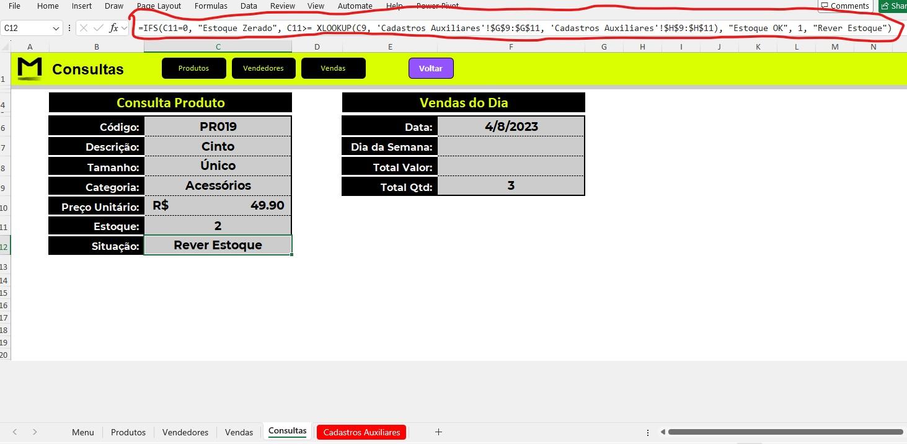907x444 pixels.
Task: Select the Estoque value cell showing 2
Action: [x=218, y=226]
